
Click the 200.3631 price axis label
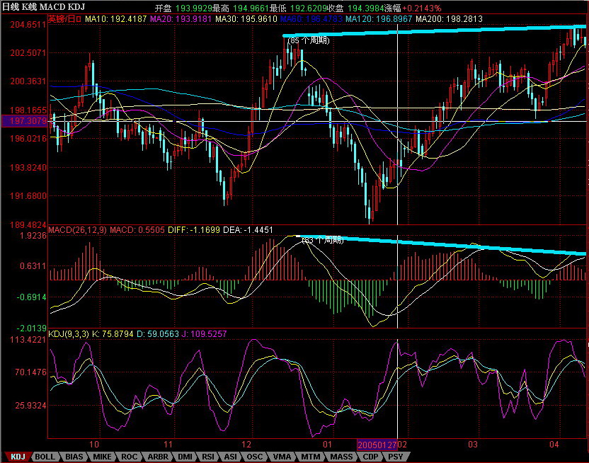coord(28,81)
